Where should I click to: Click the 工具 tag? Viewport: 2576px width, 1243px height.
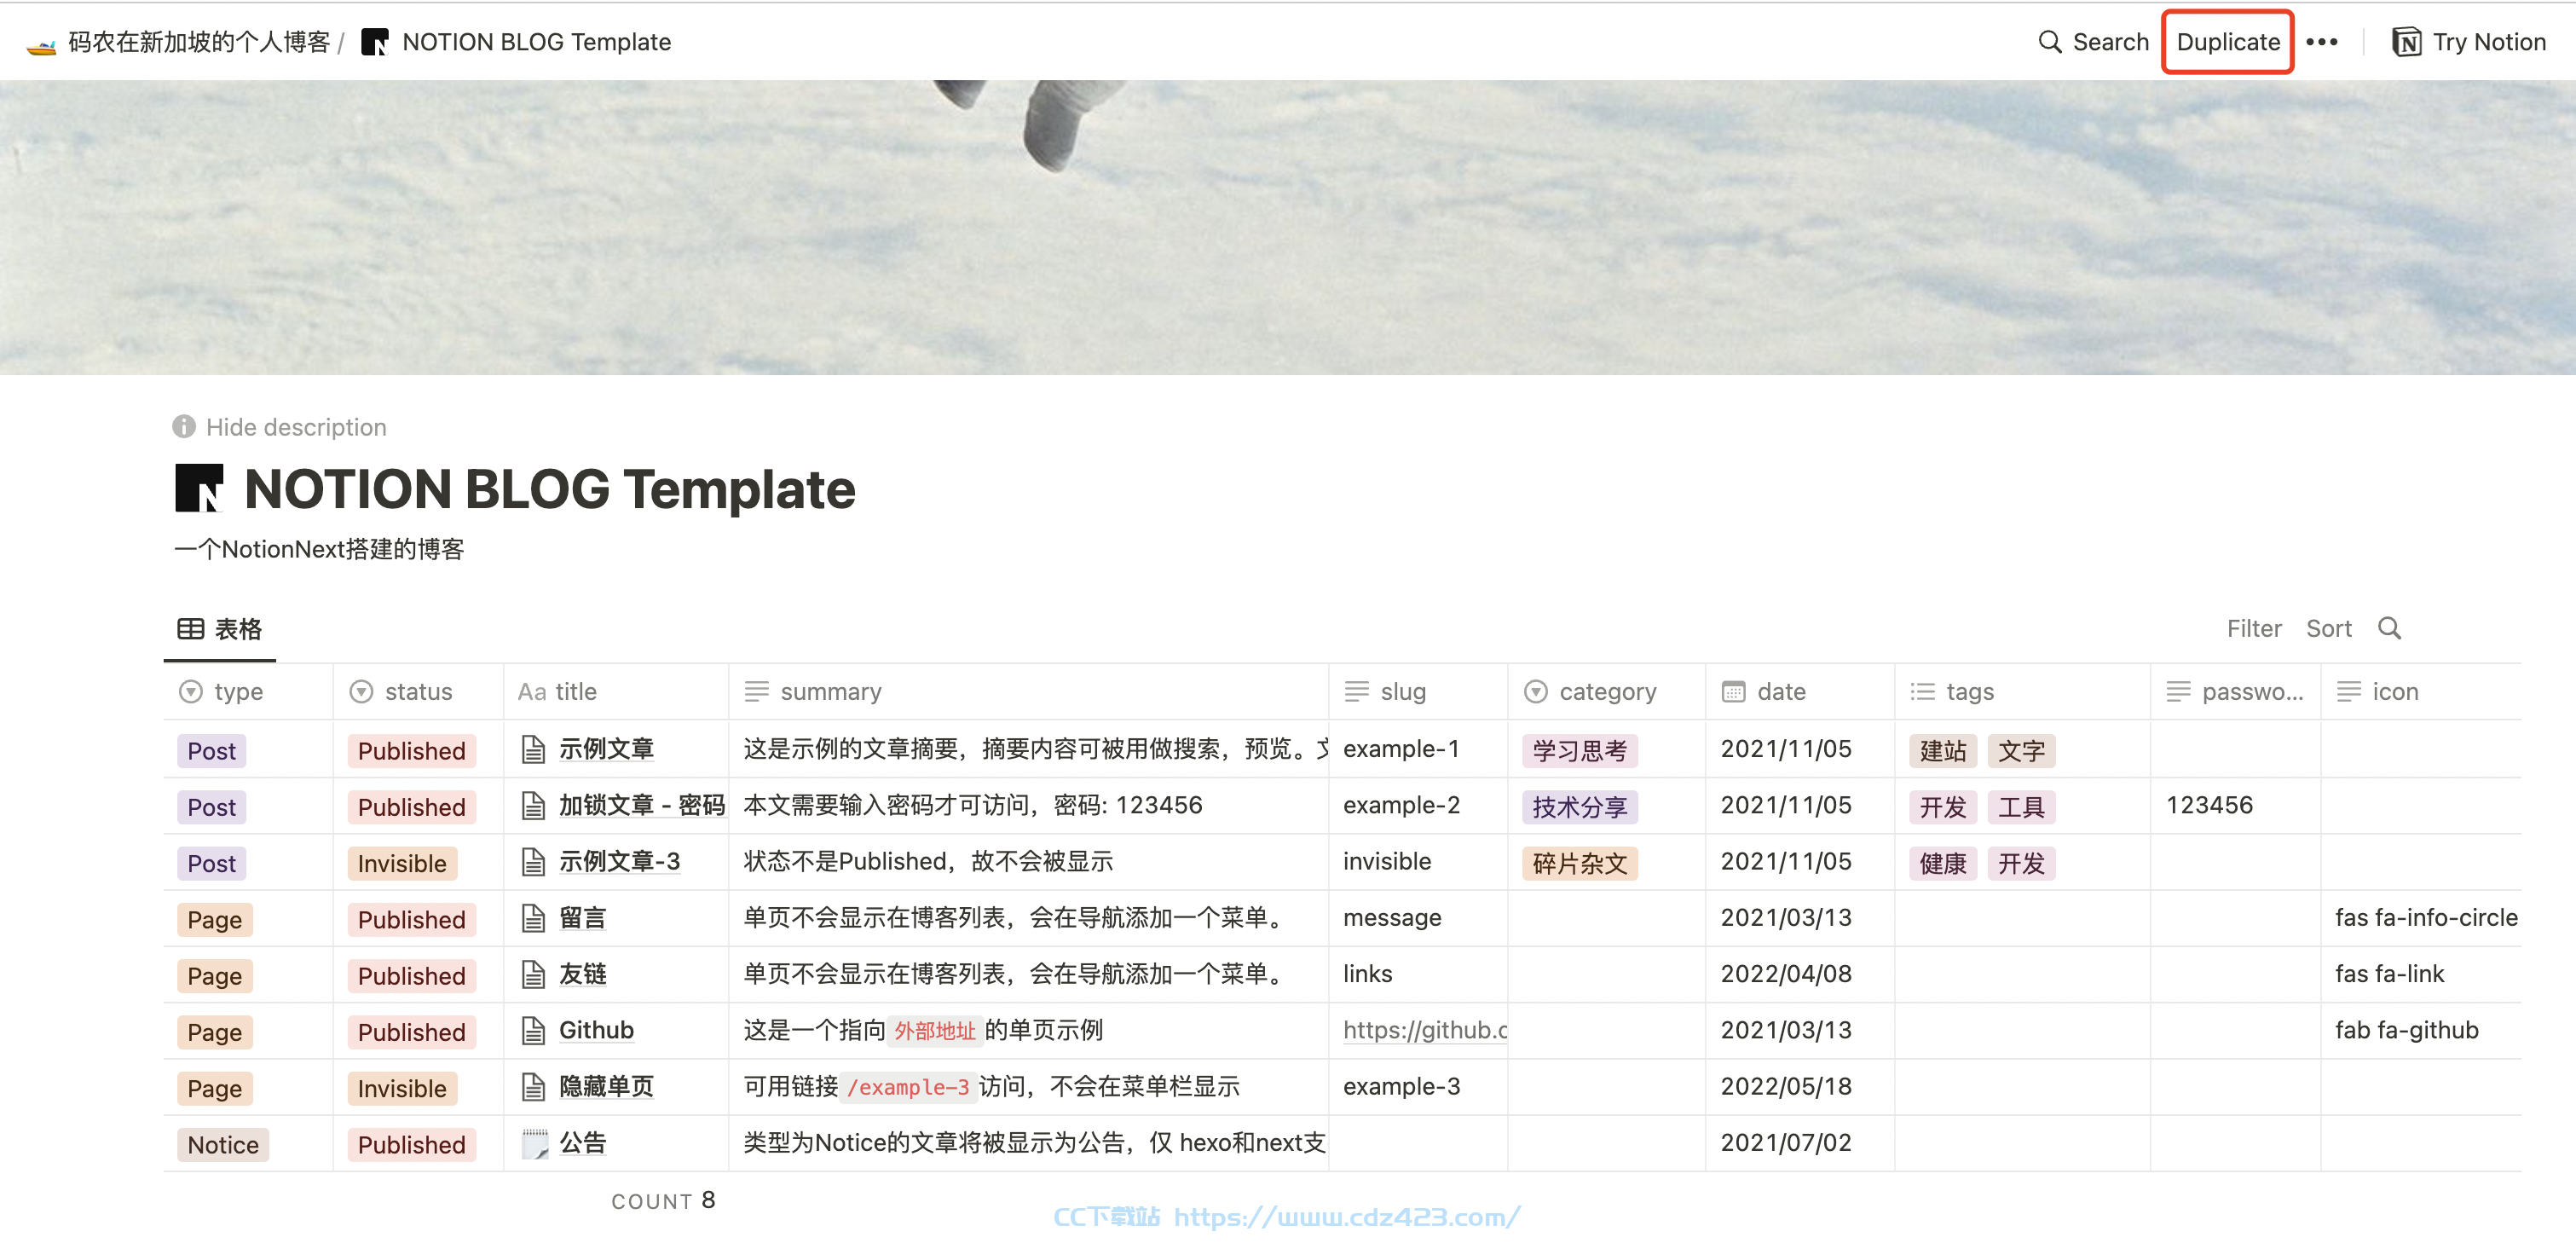tap(2021, 807)
